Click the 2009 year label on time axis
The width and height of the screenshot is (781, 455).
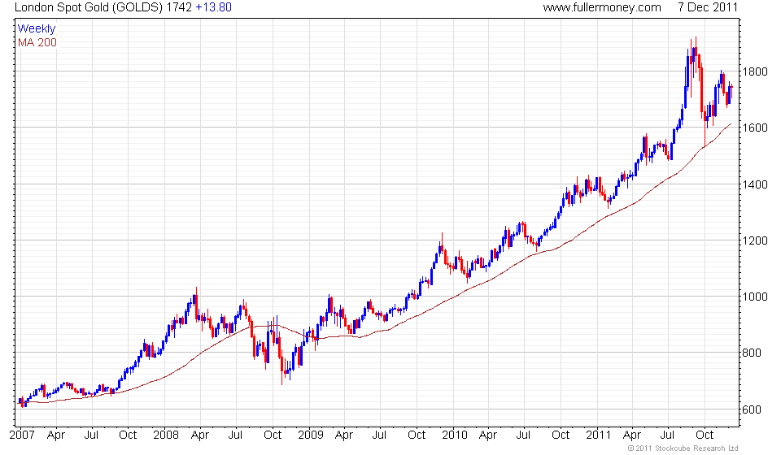(310, 435)
